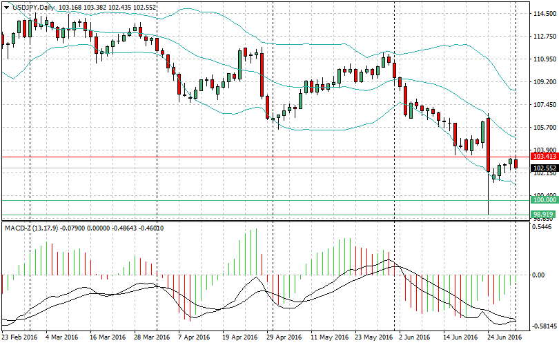
Task: Select the green horizontal line at 100.000
Action: click(266, 200)
